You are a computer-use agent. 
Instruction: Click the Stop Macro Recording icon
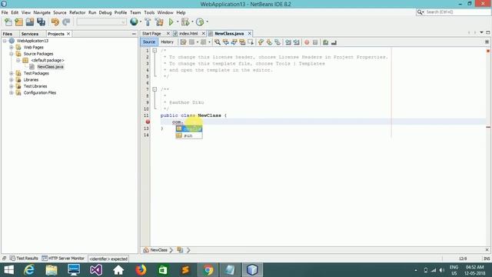[315, 42]
